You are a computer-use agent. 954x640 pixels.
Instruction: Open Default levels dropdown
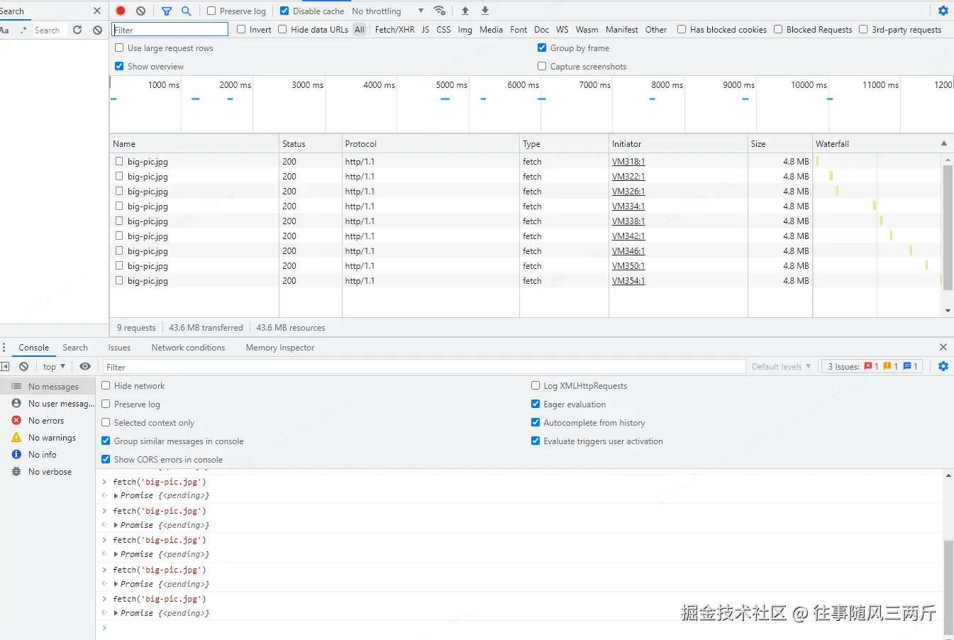(781, 366)
